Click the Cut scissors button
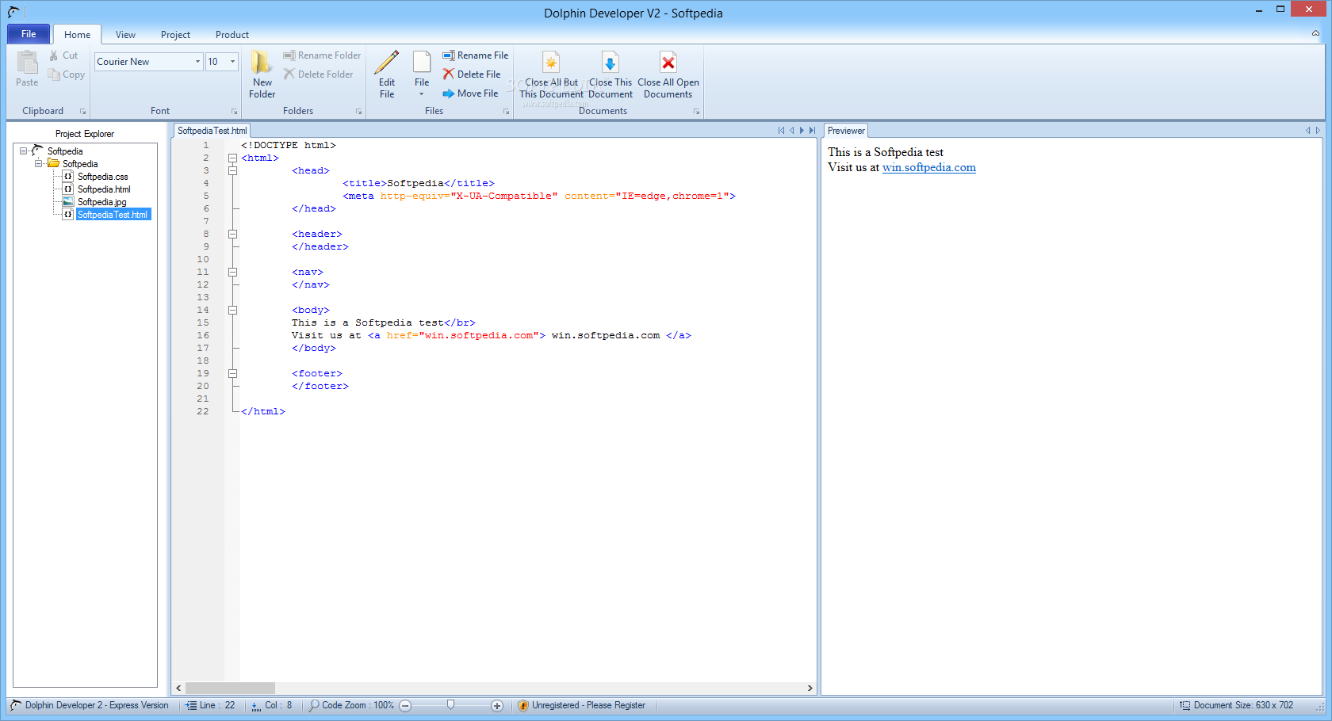Screen dimensions: 1332x721 tap(63, 55)
